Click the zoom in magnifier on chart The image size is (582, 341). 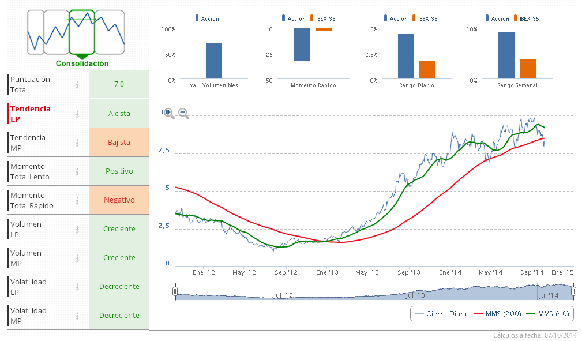click(169, 113)
